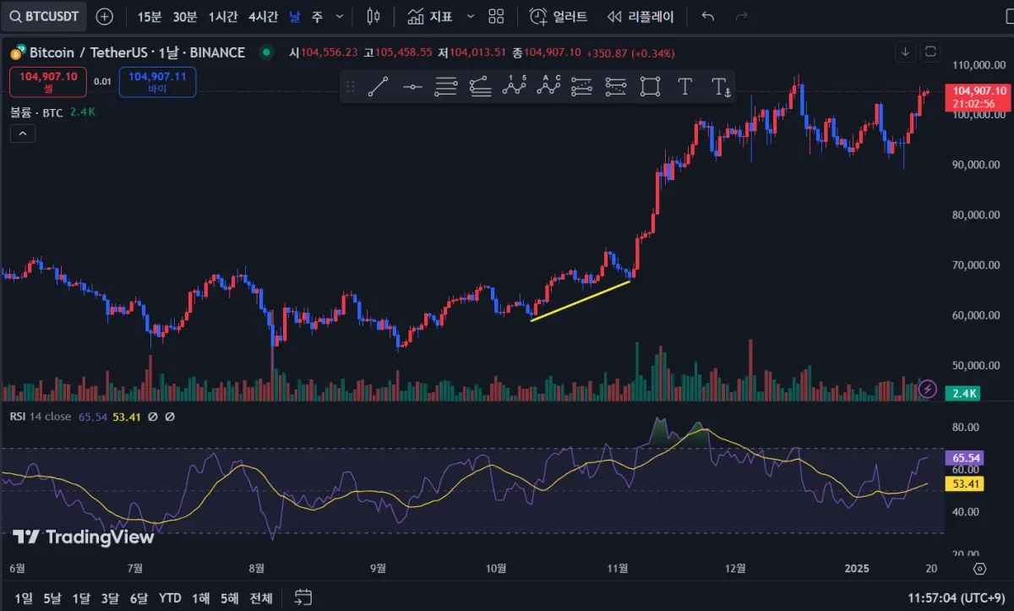Select the short position tool
This screenshot has height=611, width=1014.
pos(616,86)
